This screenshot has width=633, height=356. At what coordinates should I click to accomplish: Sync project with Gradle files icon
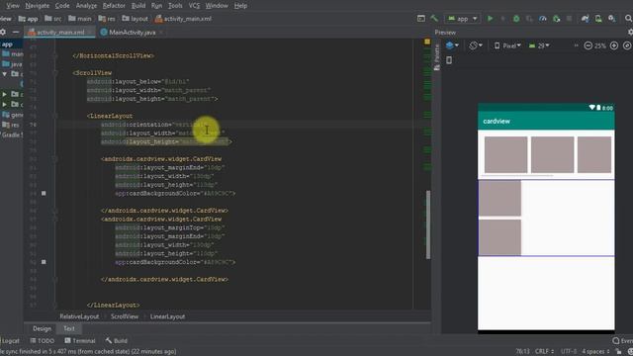click(x=585, y=19)
